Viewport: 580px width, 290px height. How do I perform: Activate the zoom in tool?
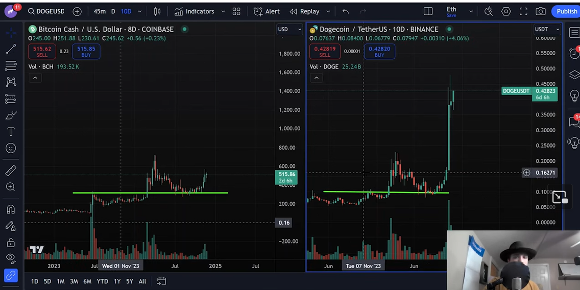pos(11,187)
